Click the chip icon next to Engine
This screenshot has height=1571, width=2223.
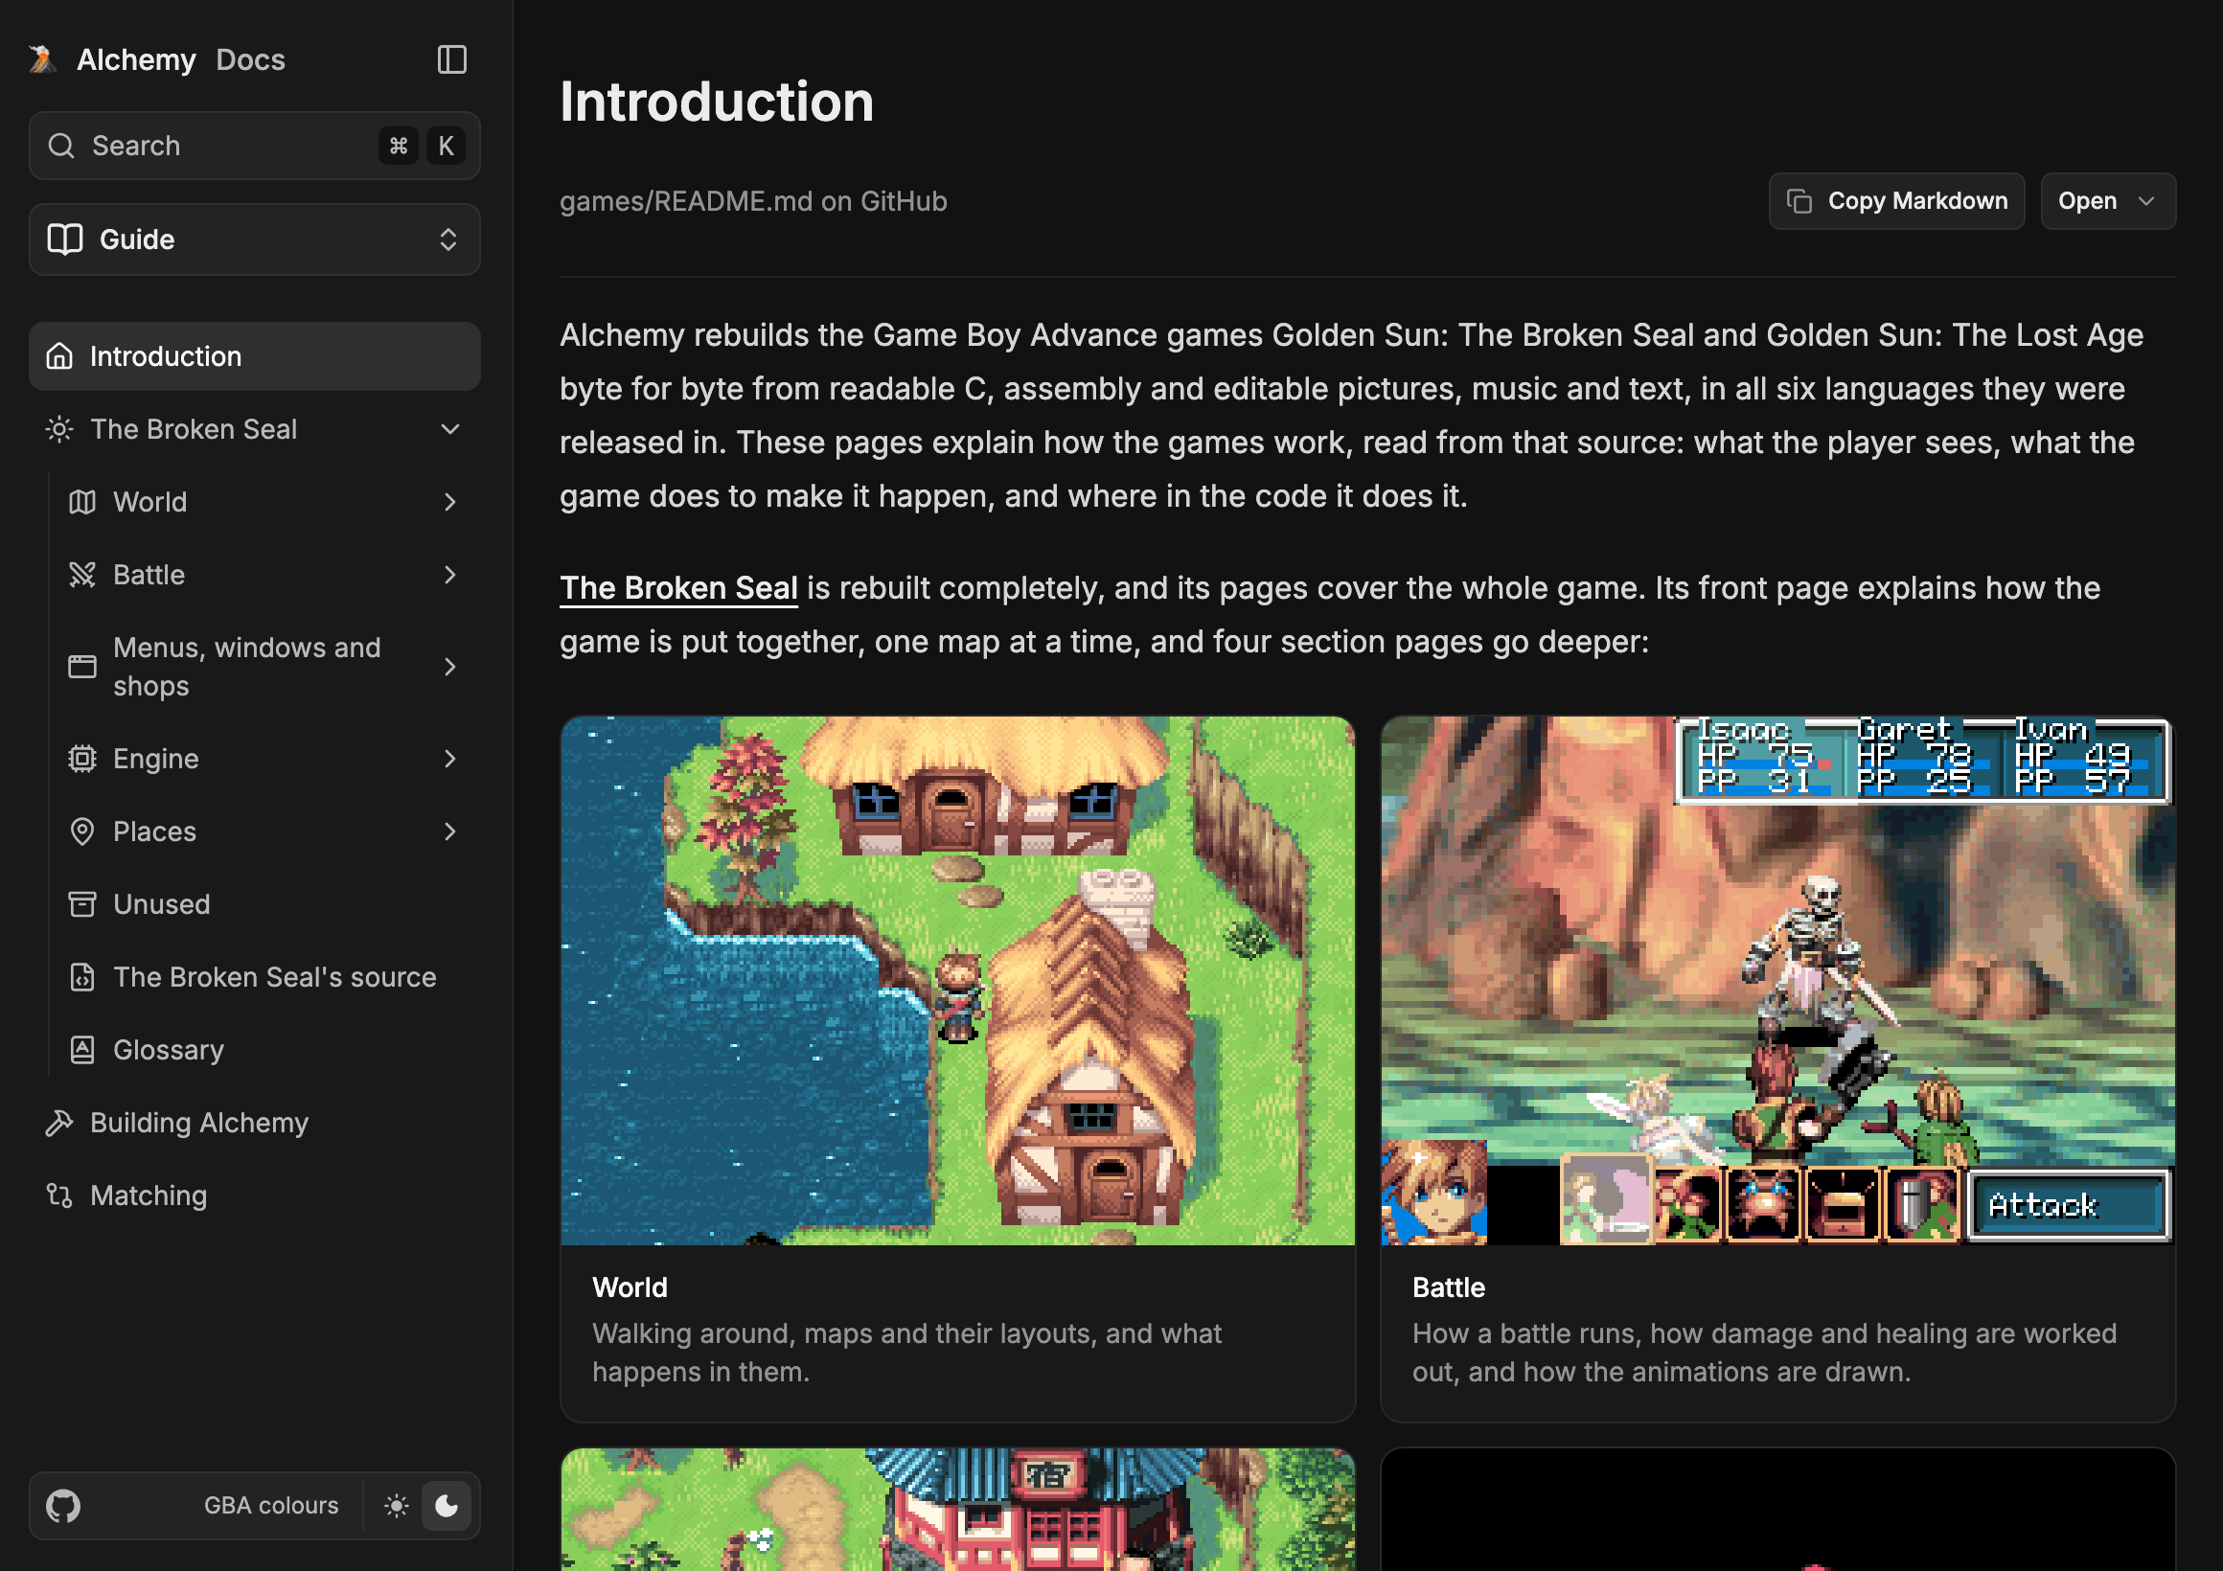pos(82,759)
